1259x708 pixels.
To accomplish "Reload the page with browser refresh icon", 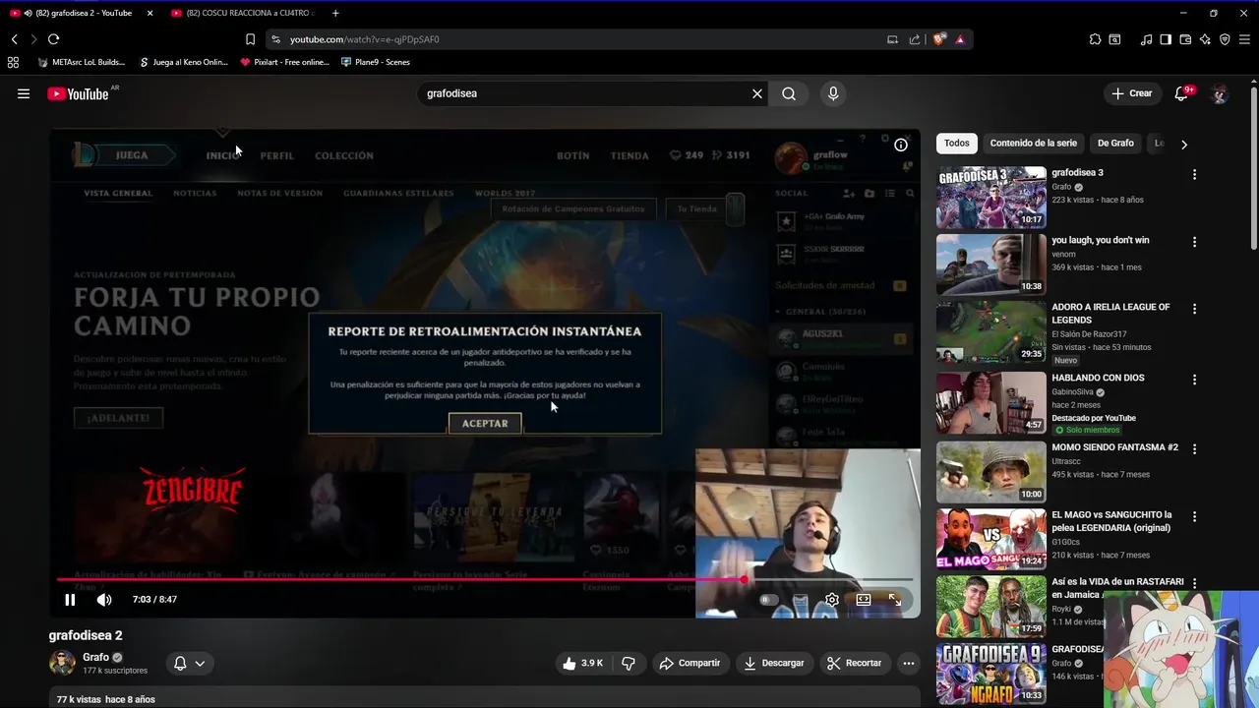I will click(x=53, y=39).
